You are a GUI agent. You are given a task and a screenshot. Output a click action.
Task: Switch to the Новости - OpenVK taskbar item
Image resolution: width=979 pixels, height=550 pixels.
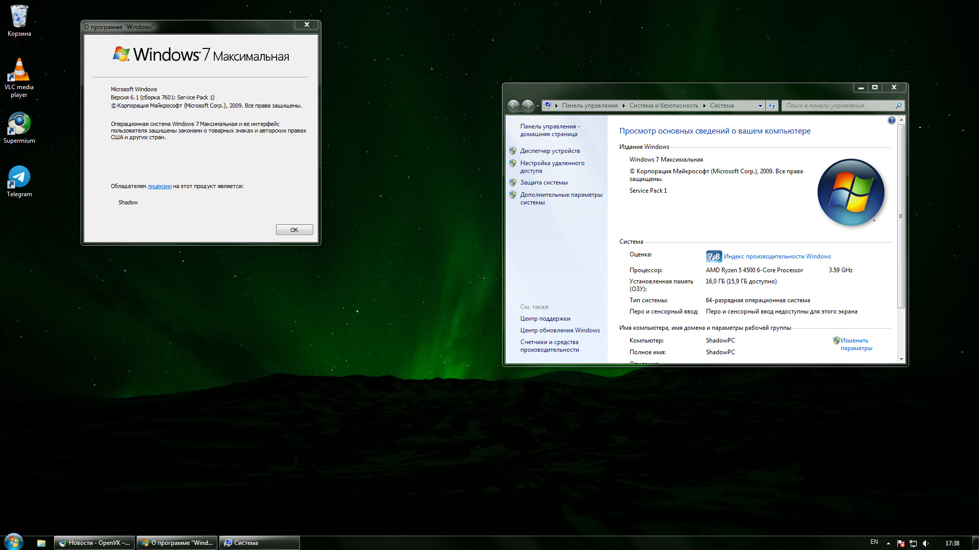(94, 543)
